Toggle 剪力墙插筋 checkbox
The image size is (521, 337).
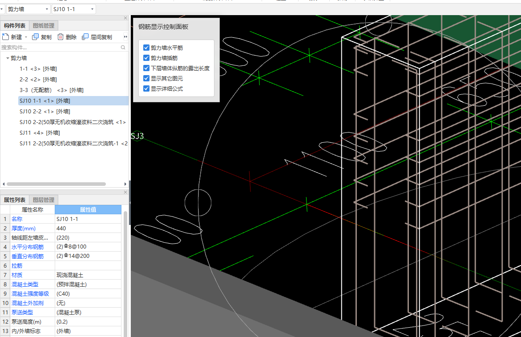[x=146, y=58]
